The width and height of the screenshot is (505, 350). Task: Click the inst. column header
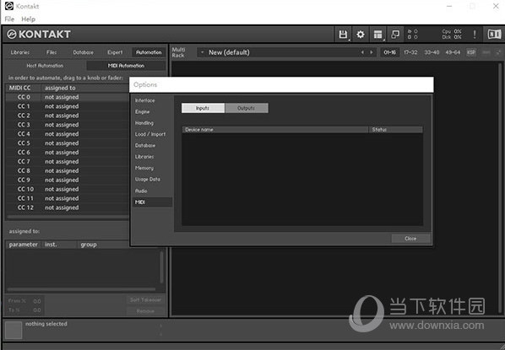[x=59, y=245]
